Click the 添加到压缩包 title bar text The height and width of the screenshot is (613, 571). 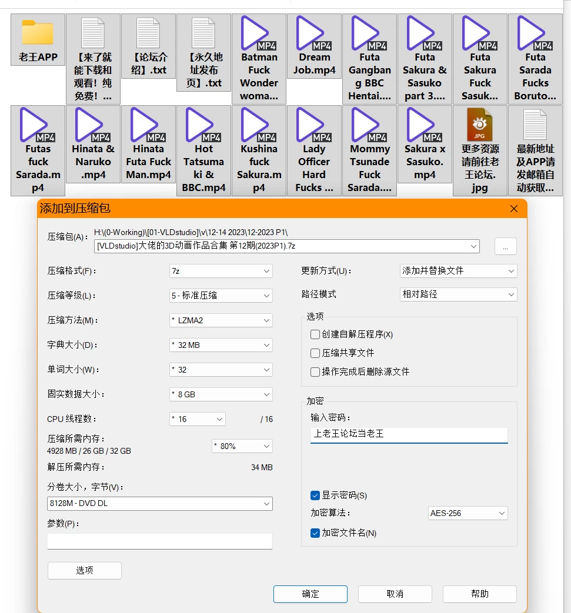tap(75, 208)
